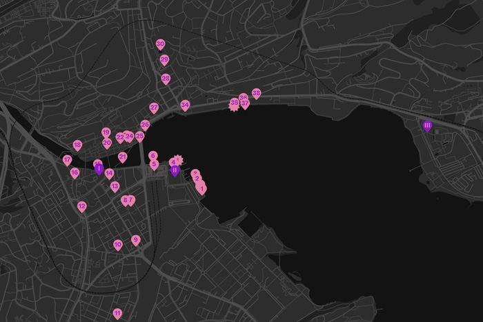Click the purple marker labeled III
This screenshot has height=322, width=483.
click(427, 126)
